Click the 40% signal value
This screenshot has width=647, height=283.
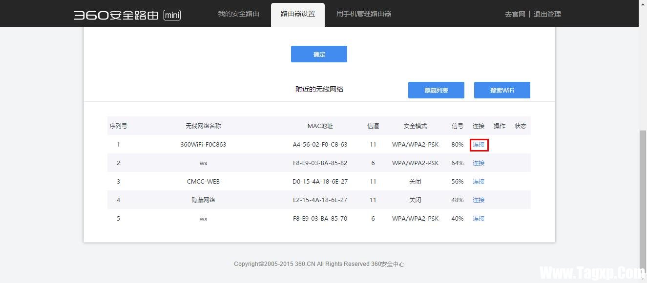point(458,219)
